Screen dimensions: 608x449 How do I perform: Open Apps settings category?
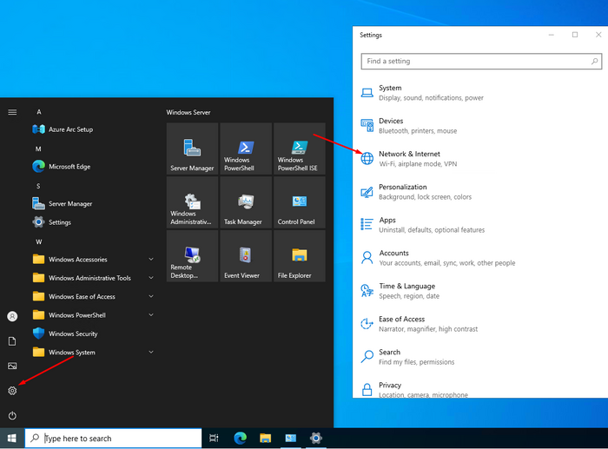pyautogui.click(x=480, y=224)
